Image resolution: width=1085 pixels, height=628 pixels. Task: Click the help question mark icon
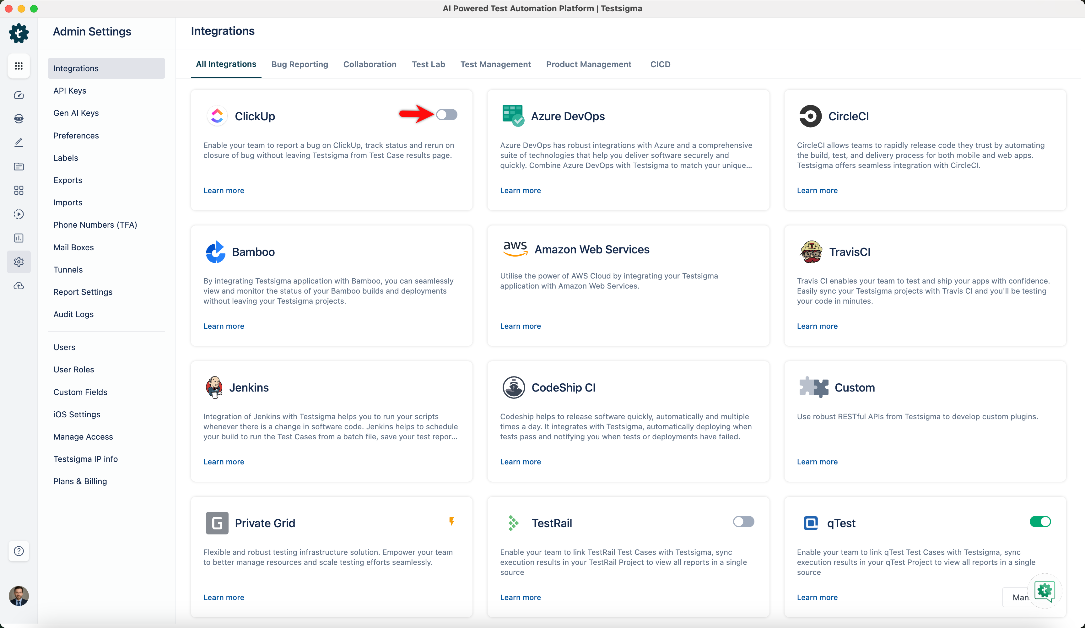click(x=19, y=551)
